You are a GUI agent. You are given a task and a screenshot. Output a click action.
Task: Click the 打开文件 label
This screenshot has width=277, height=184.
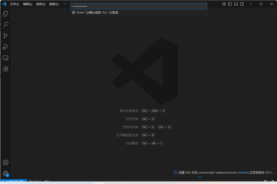[132, 119]
